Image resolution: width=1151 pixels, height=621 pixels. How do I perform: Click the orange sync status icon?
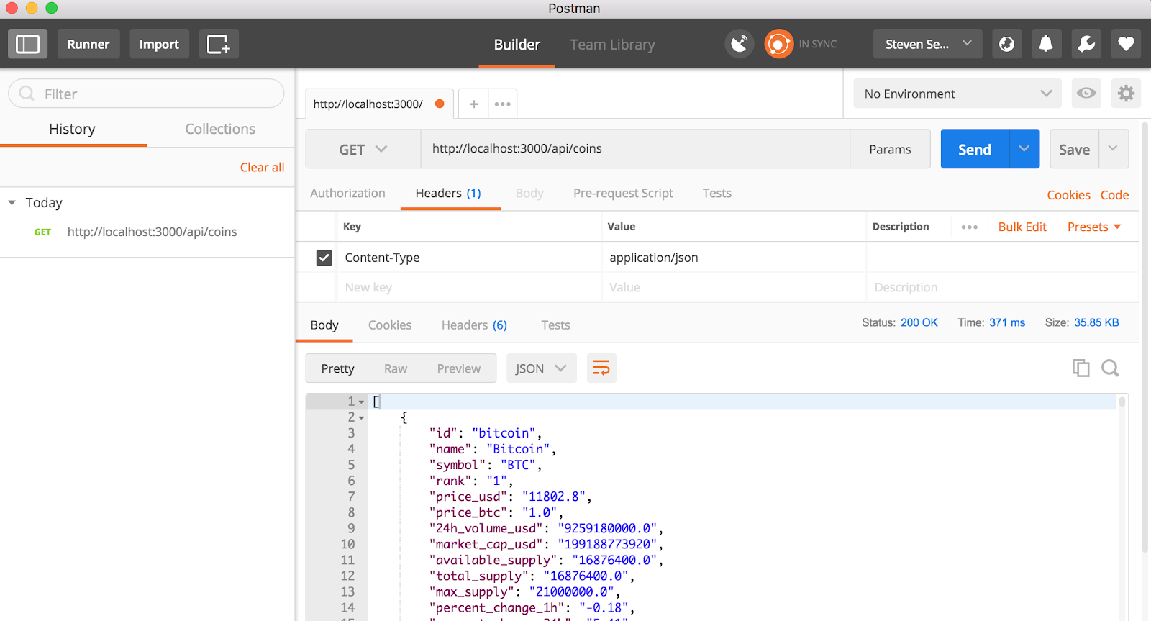click(x=778, y=44)
